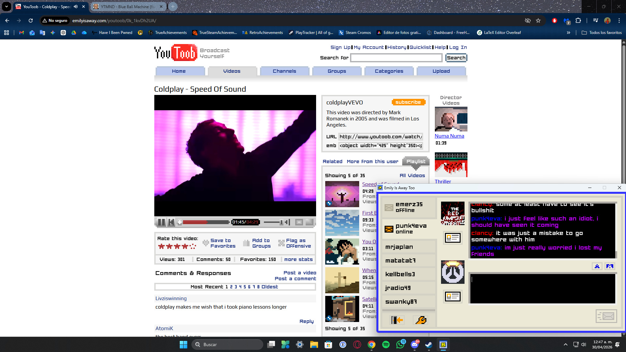This screenshot has height=352, width=626.
Task: Show hidden system tray icons
Action: [566, 344]
